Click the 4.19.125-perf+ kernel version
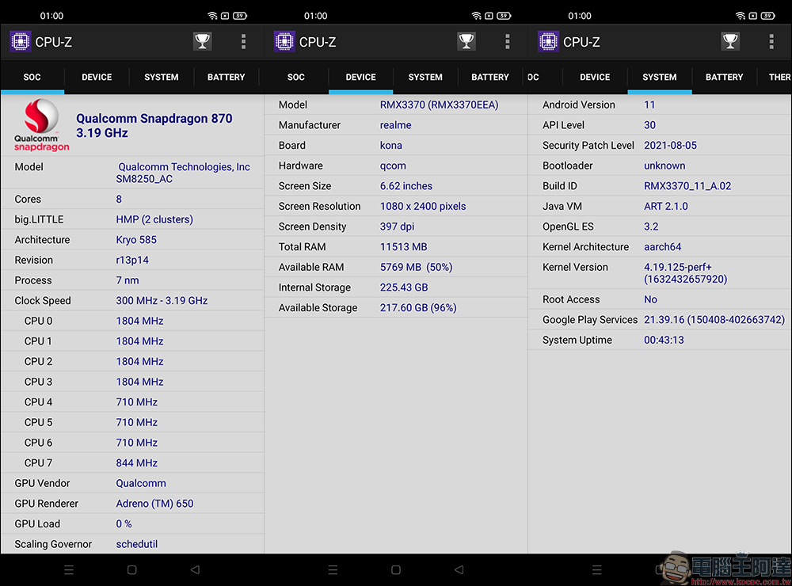 [685, 272]
